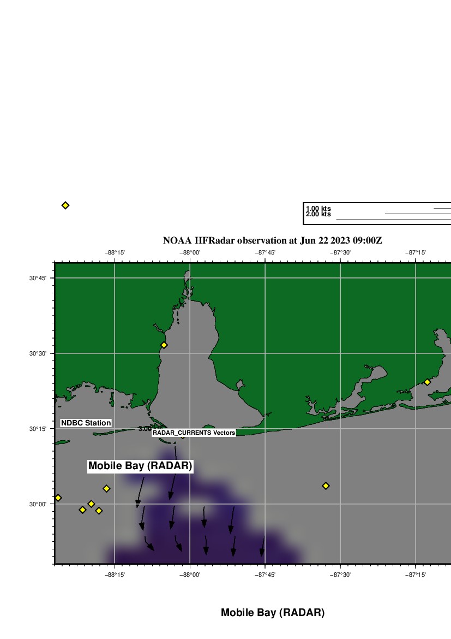Screen dimensions: 451x639
Task: Click the RADAR_CURRENTS Vectors label
Action: 194,433
